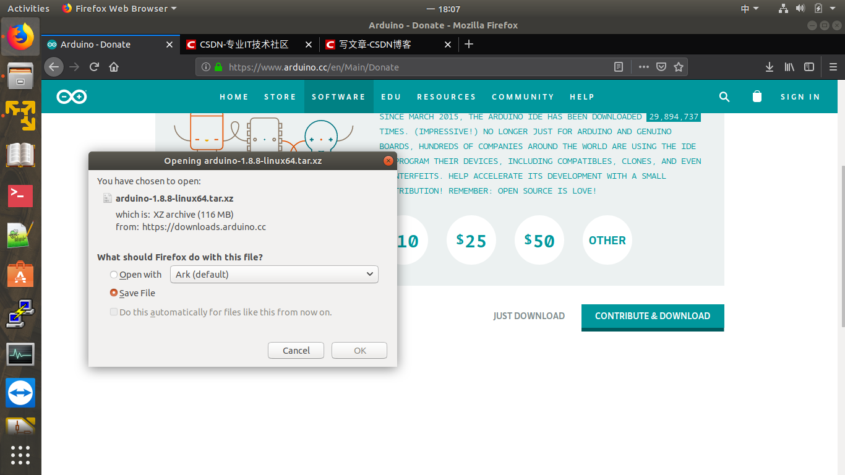Click the Firefox forward arrow button
The width and height of the screenshot is (845, 475).
click(x=74, y=67)
